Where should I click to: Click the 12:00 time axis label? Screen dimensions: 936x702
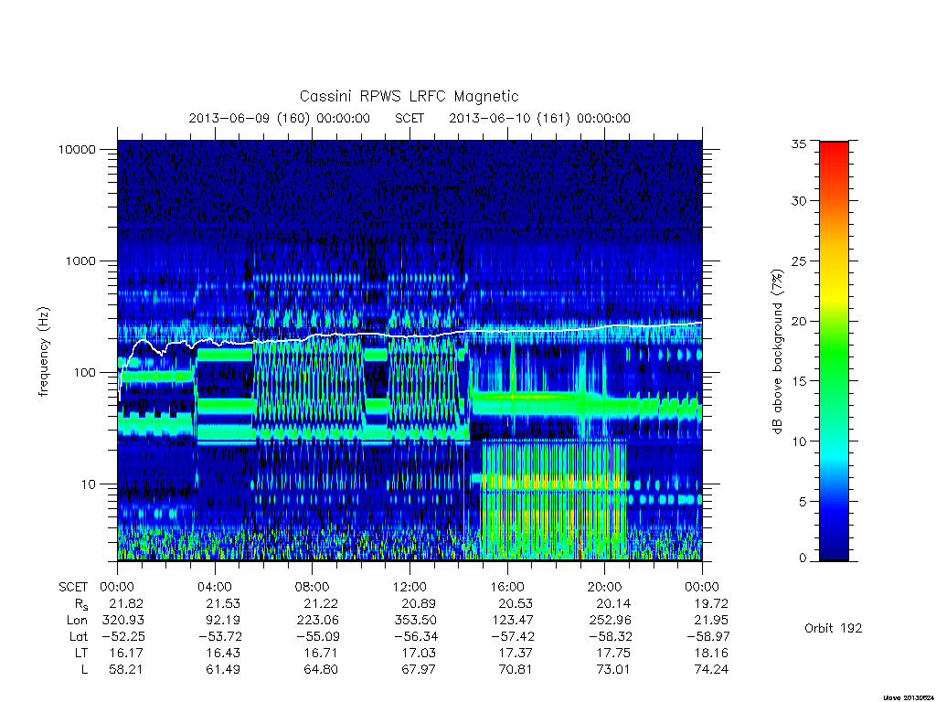tap(410, 587)
